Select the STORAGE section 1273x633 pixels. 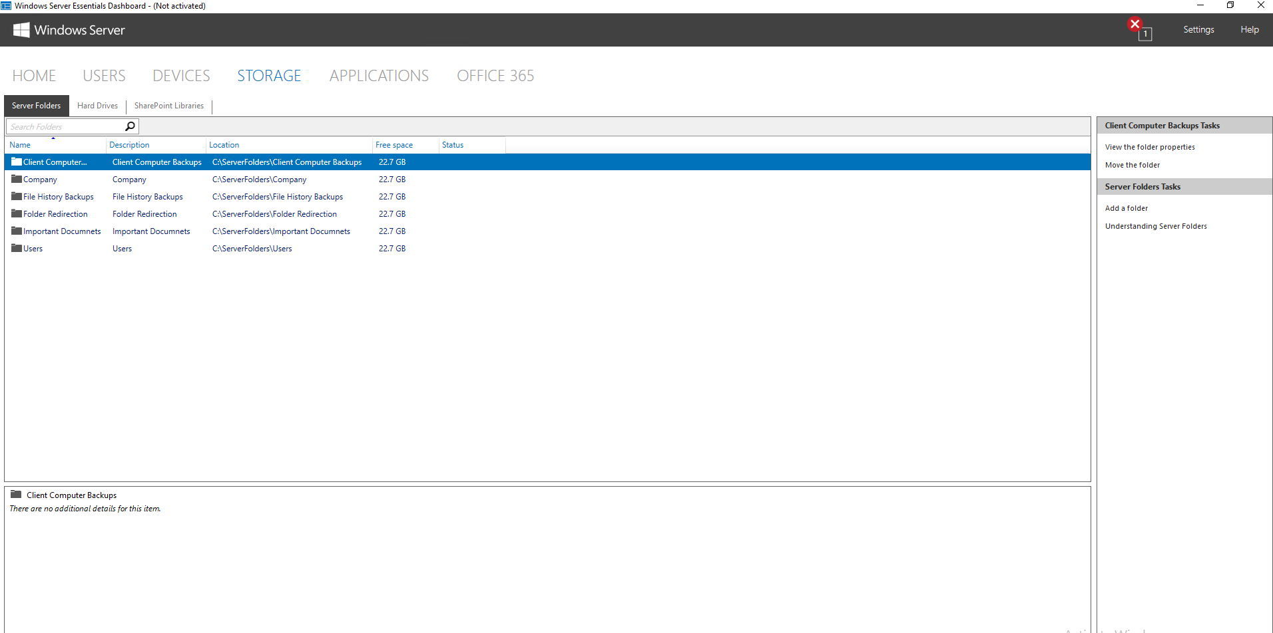269,76
